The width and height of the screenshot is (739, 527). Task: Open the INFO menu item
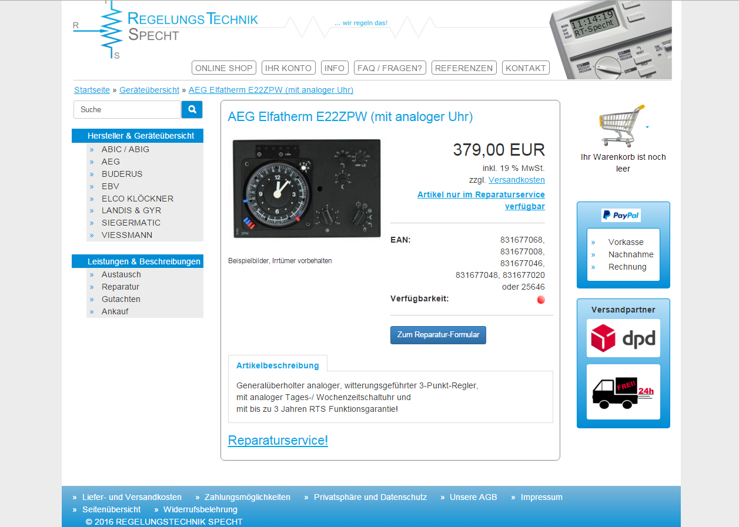click(335, 68)
